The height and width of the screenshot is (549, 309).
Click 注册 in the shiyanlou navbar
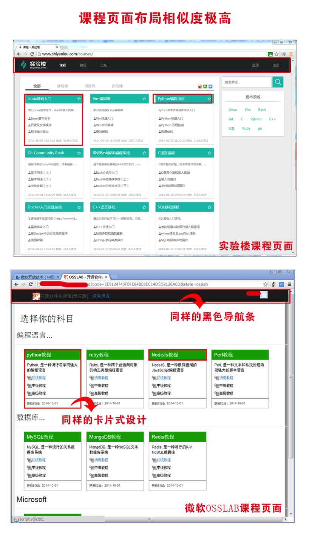(x=276, y=65)
